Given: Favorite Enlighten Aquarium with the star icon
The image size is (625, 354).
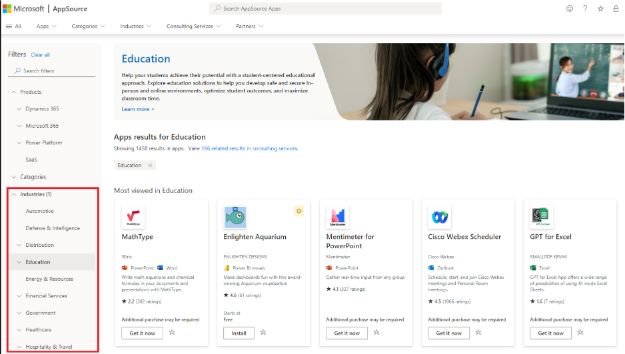Looking at the screenshot, I should click(263, 332).
